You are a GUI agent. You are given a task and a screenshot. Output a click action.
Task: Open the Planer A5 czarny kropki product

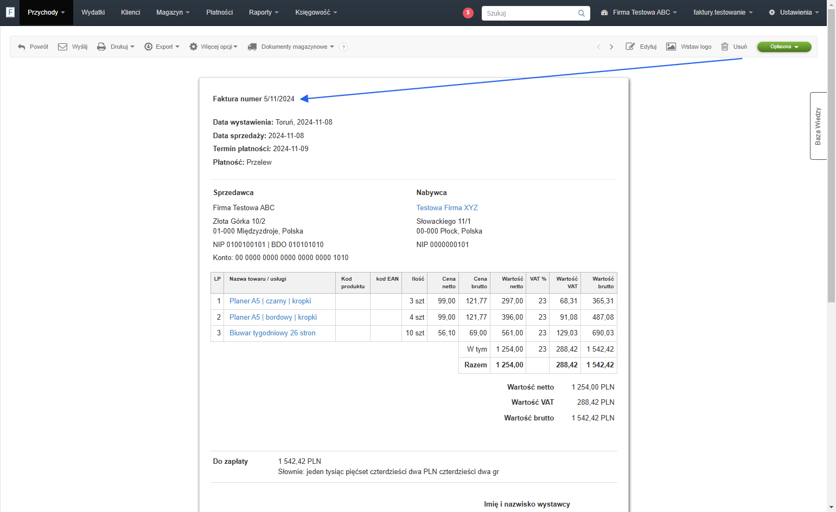click(270, 301)
